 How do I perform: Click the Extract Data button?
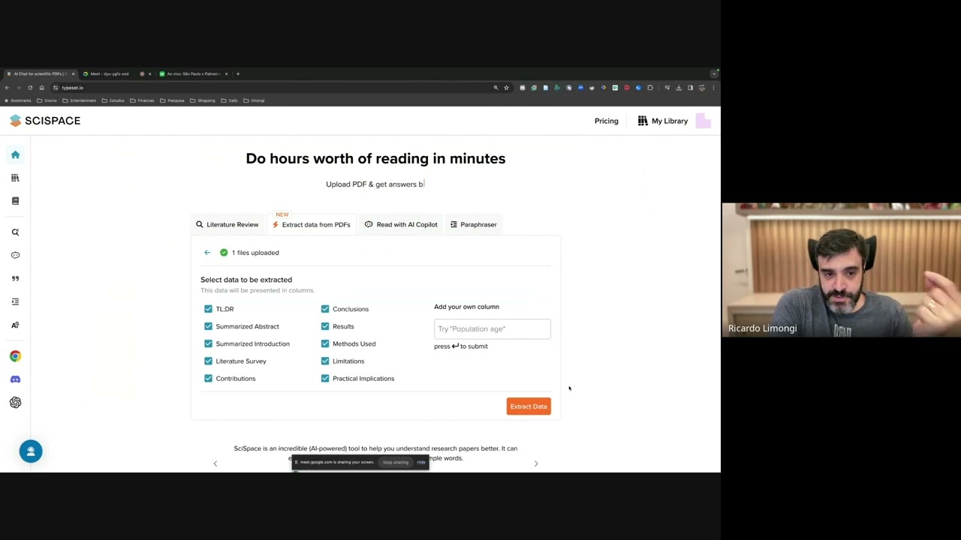pos(529,406)
